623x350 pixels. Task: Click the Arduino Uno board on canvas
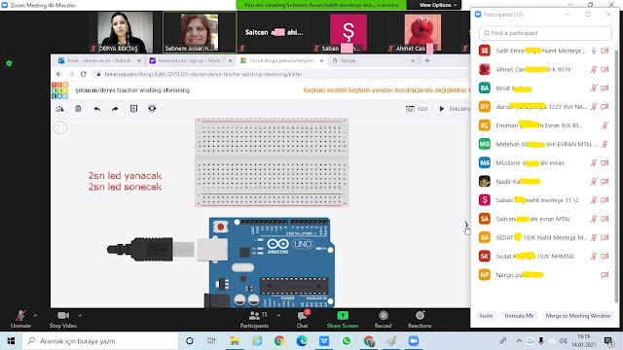click(272, 262)
